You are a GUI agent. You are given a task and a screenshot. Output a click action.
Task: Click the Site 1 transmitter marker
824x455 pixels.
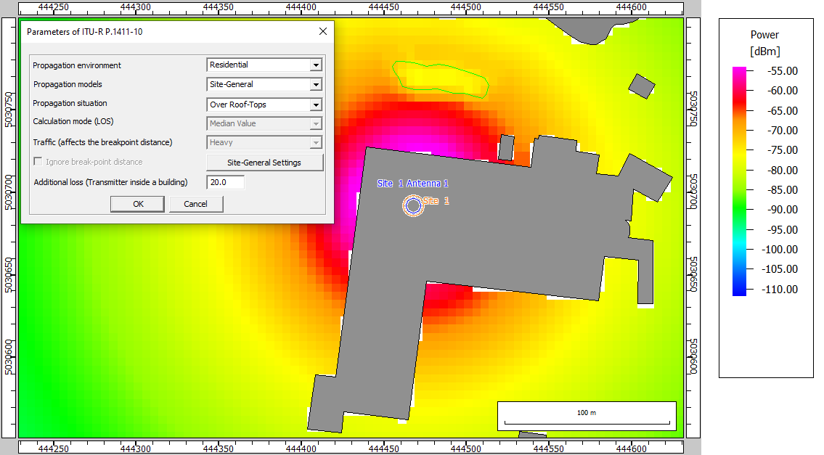(413, 206)
